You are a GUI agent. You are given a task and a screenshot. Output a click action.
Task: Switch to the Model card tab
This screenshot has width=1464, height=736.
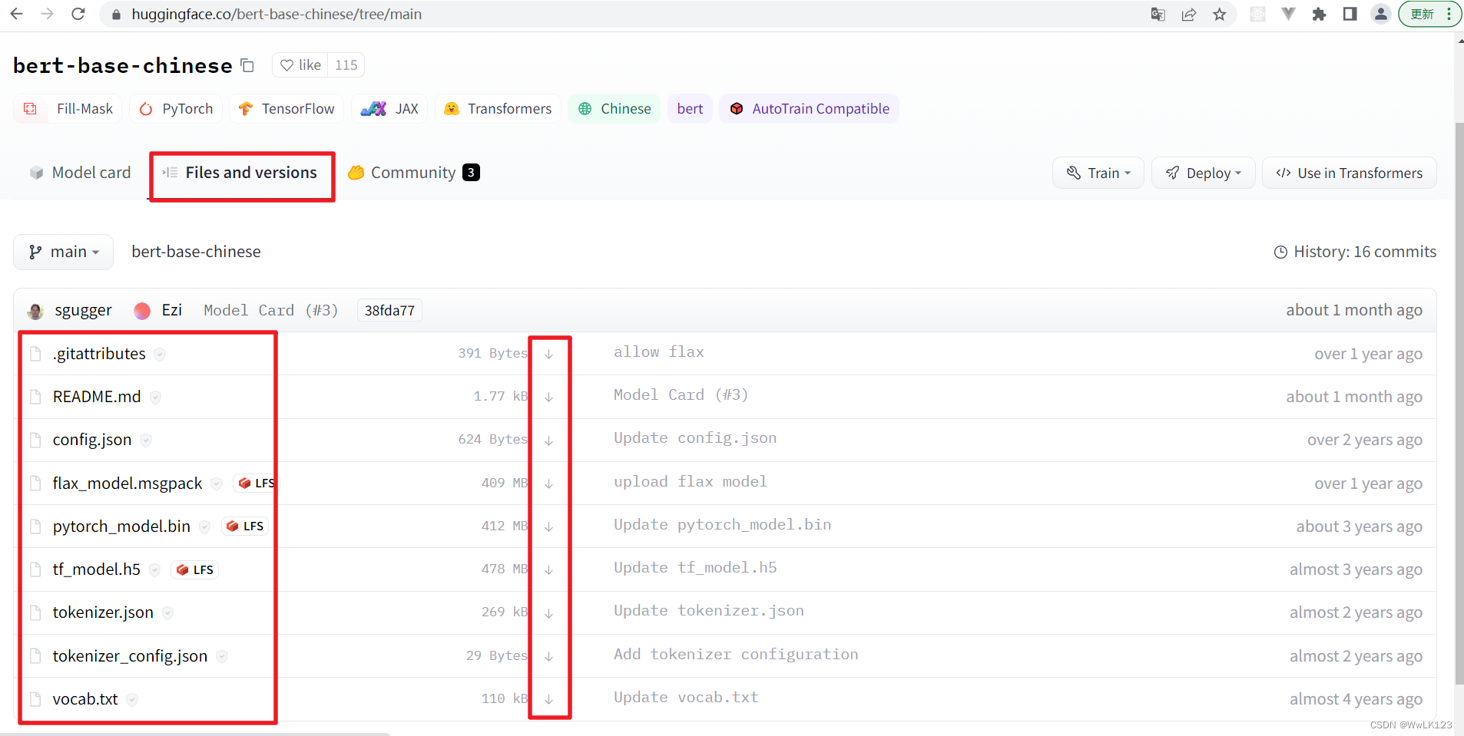coord(79,172)
